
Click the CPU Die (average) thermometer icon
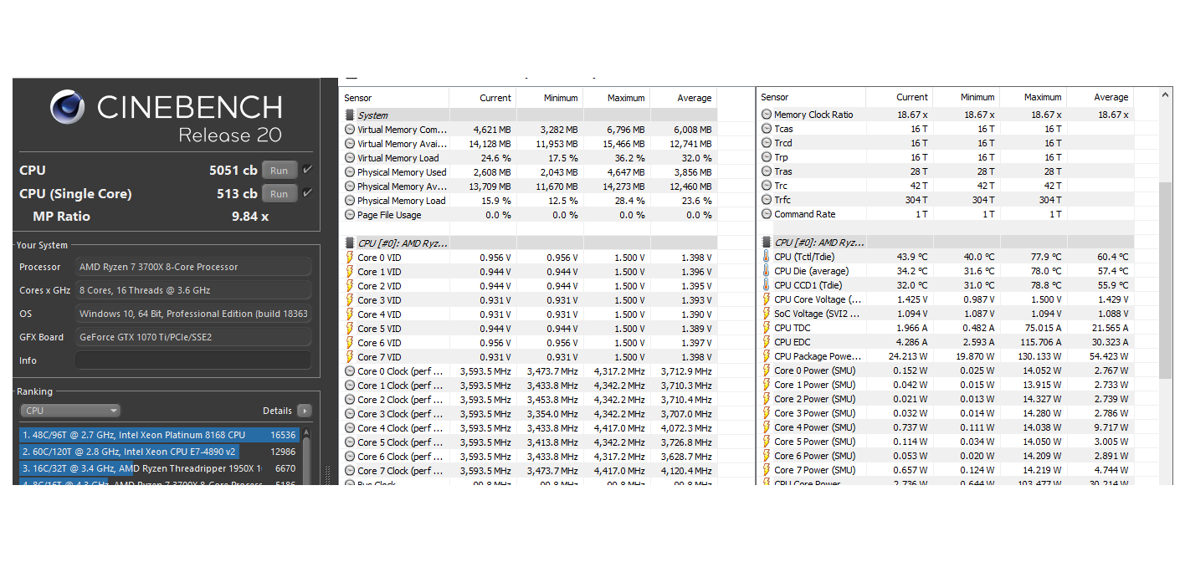click(x=767, y=271)
